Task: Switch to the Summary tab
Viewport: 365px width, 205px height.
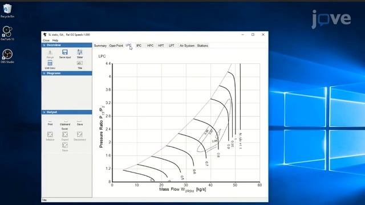Action: click(100, 46)
